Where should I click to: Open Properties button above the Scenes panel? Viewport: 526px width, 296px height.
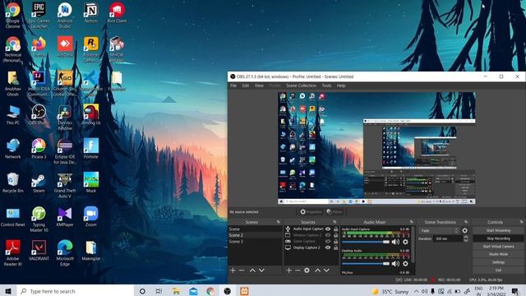[311, 212]
